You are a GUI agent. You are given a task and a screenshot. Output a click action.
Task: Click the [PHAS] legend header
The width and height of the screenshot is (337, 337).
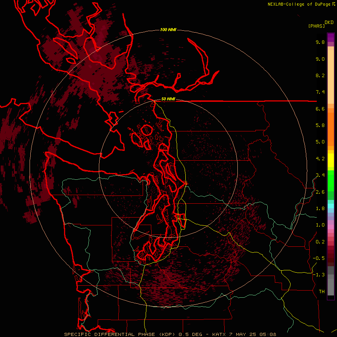(x=316, y=26)
